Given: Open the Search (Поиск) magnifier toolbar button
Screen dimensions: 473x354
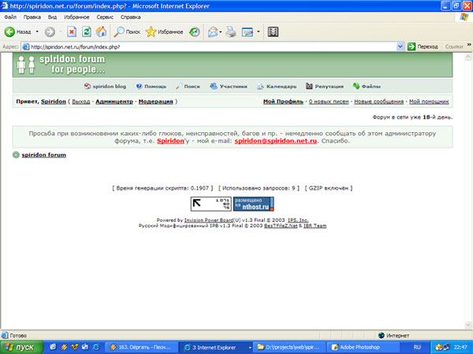Looking at the screenshot, I should (127, 31).
